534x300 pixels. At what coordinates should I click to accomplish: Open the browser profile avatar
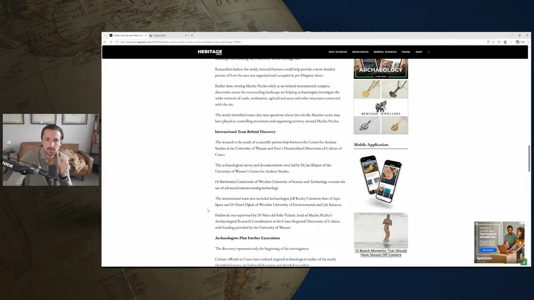[x=505, y=42]
